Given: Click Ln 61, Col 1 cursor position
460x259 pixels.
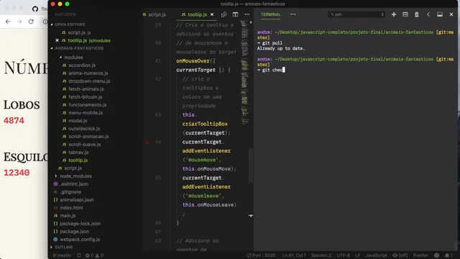Looking at the screenshot, I should (x=294, y=255).
